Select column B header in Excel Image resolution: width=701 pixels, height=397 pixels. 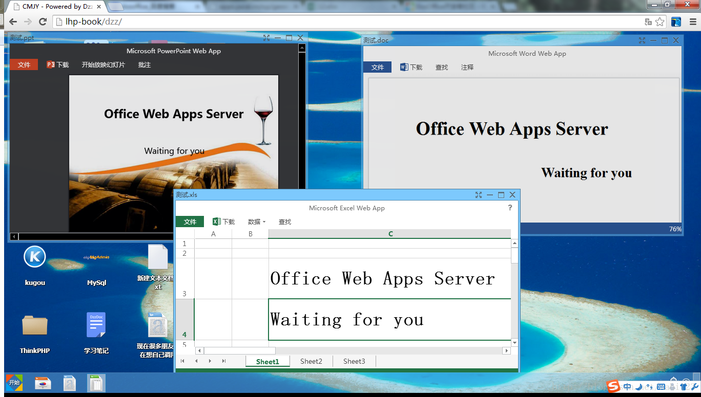(x=250, y=234)
